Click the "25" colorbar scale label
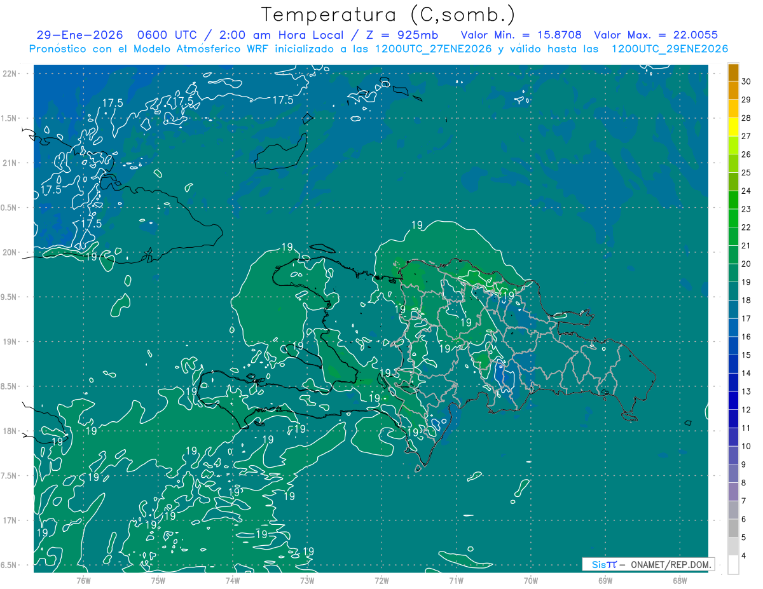 click(x=746, y=173)
